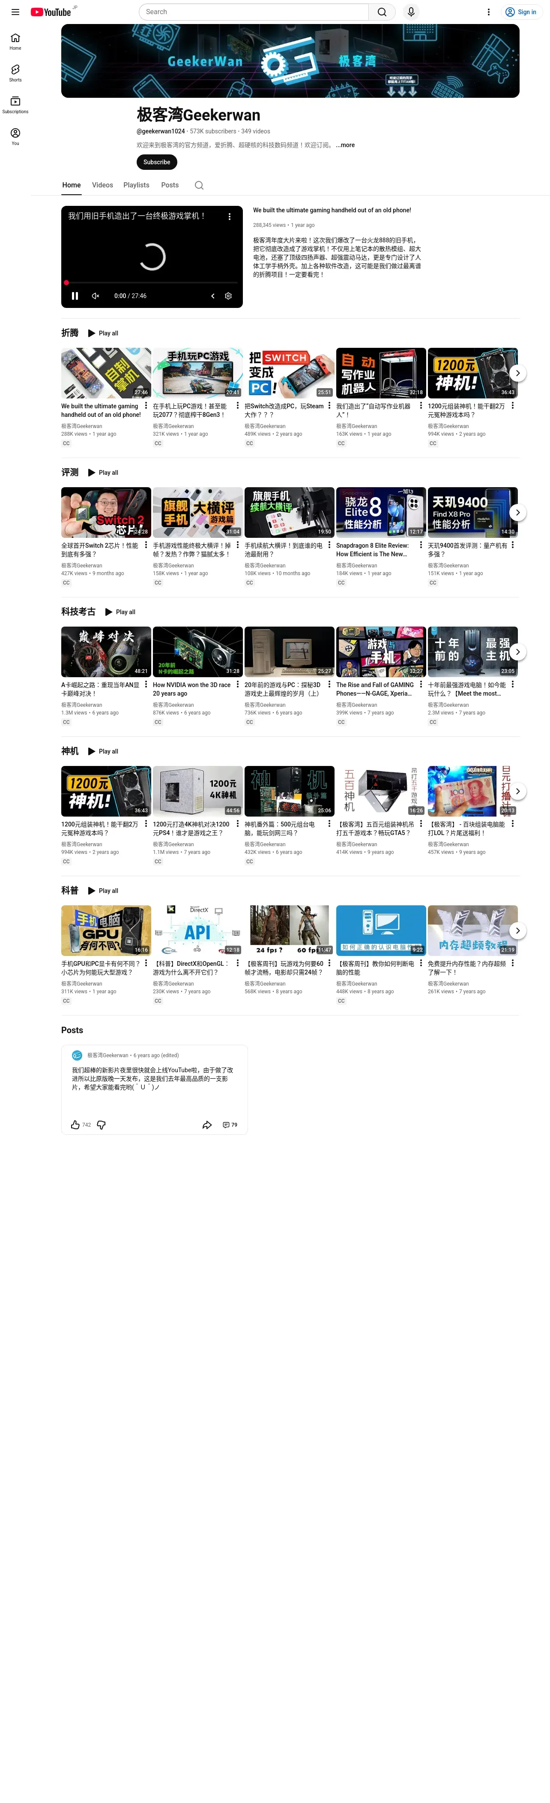Play all videos in 评测 section
The height and width of the screenshot is (1803, 550).
(103, 473)
